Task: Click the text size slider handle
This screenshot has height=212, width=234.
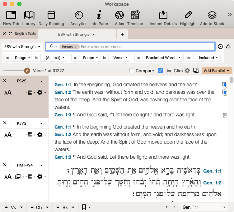Action: pos(27,71)
